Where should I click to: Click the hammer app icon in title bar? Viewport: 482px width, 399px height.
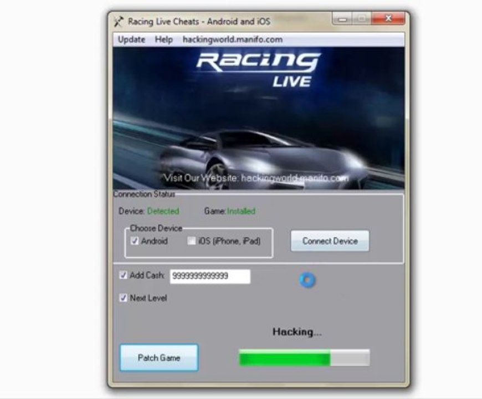pyautogui.click(x=119, y=22)
